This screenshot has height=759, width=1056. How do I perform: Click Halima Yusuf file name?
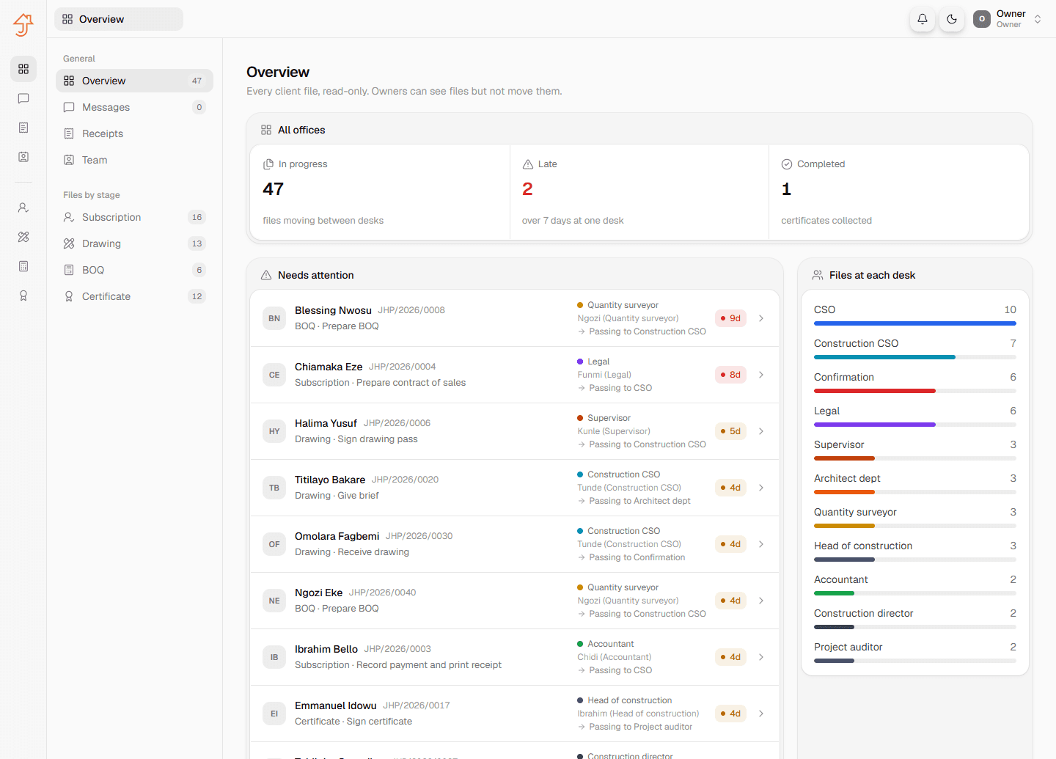click(326, 423)
